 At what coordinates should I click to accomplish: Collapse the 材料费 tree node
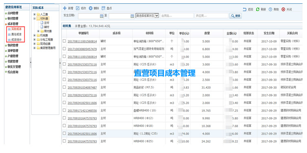(x=35, y=19)
